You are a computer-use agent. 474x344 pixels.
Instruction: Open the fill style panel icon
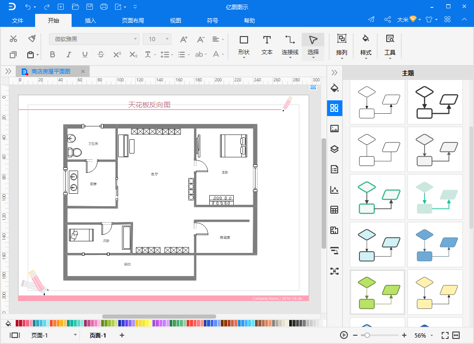[x=334, y=88]
